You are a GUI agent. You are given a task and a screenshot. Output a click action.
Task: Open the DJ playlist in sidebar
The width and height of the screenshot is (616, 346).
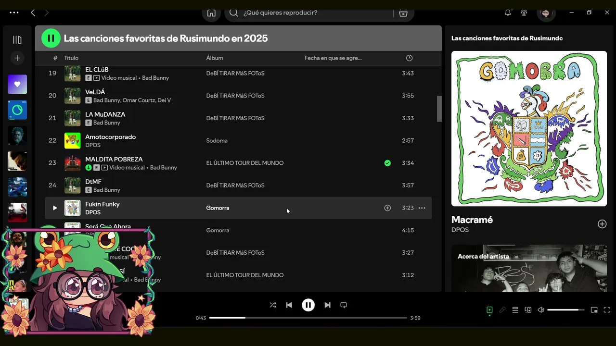point(17,110)
